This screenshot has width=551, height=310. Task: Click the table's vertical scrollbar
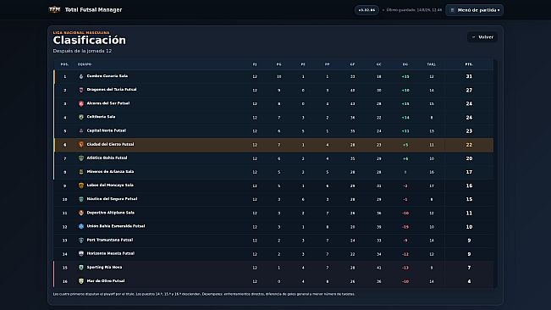[x=495, y=174]
